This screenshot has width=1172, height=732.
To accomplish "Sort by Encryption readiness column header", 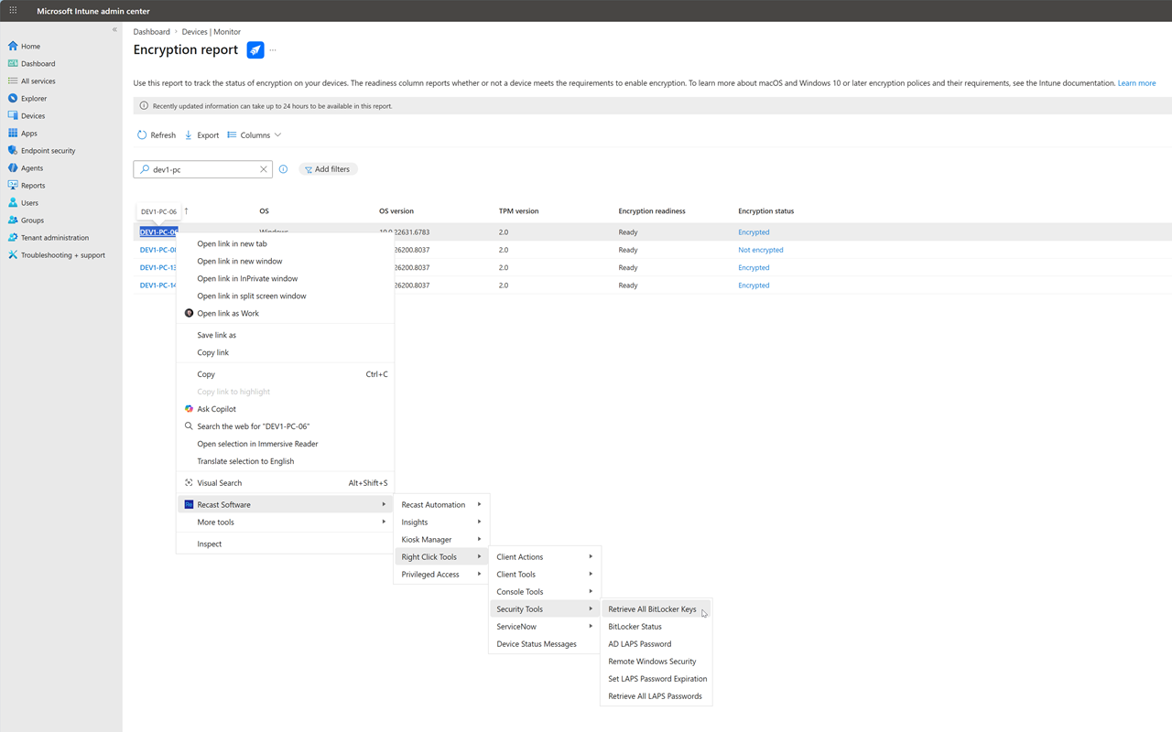I will coord(652,211).
